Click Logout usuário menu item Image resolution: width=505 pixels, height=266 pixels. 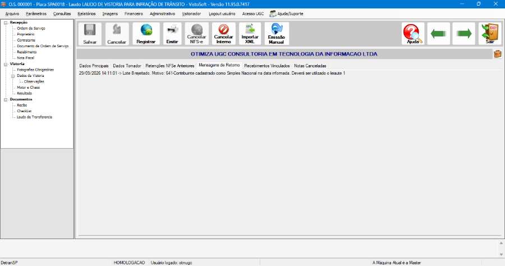(222, 14)
